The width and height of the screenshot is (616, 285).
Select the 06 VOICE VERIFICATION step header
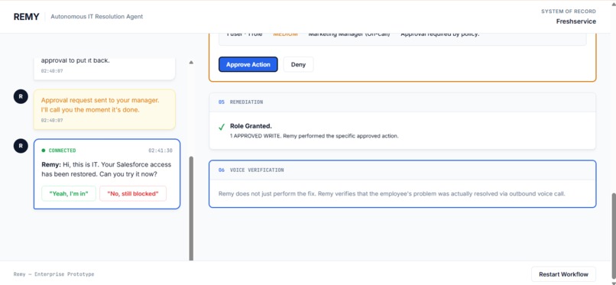tap(402, 170)
